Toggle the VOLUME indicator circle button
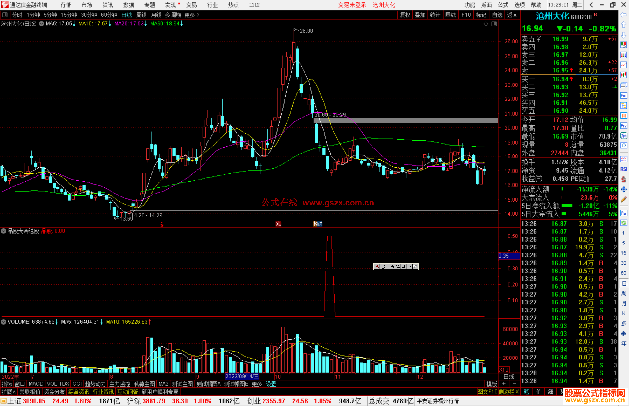Image resolution: width=629 pixels, height=406 pixels. [x=3, y=322]
